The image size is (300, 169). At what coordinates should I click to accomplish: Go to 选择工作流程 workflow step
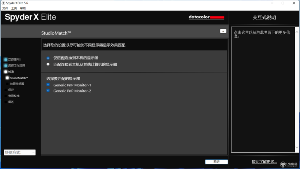point(15,65)
